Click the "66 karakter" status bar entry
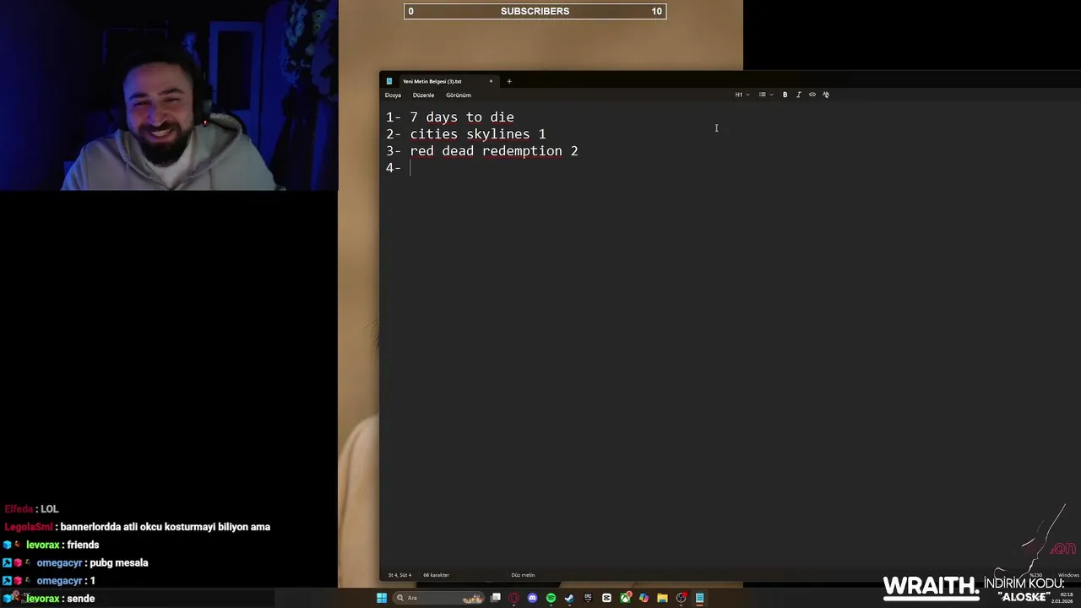 436,575
